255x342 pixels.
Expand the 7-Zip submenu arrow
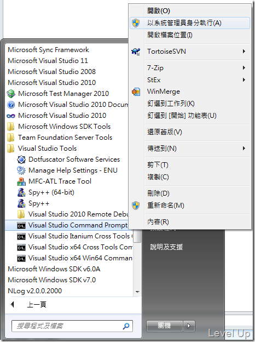244,68
